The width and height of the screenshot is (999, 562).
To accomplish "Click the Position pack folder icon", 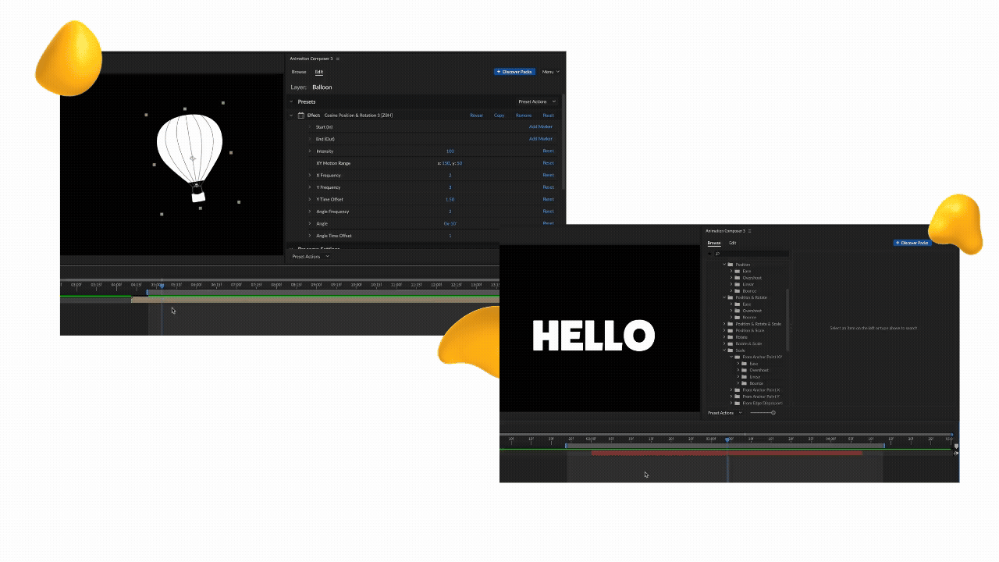I will 731,264.
